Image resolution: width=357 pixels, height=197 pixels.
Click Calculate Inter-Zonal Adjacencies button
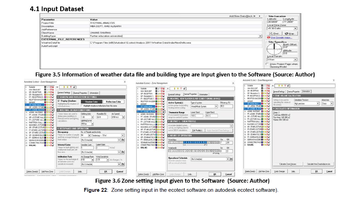coord(319,164)
